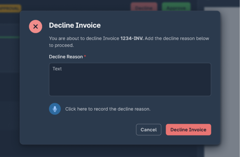The height and width of the screenshot is (157, 240).
Task: Click the 'Click here to record' text
Action: click(108, 109)
